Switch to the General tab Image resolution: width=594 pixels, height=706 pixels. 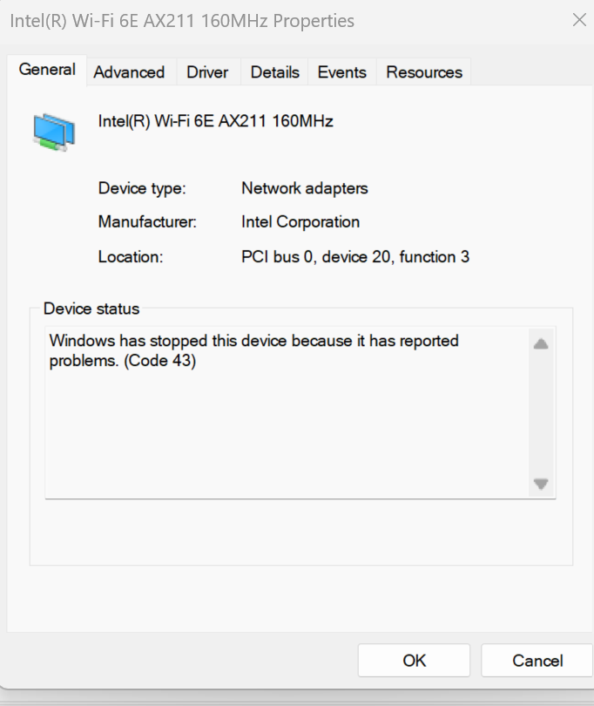pyautogui.click(x=47, y=70)
